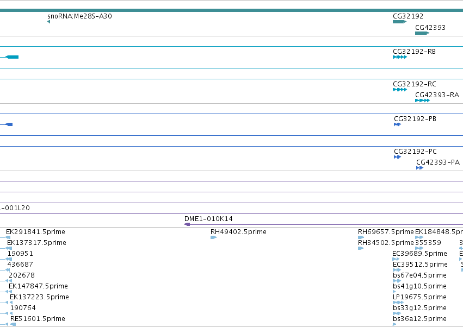Click the LP19675.5prime label
The width and height of the screenshot is (463, 327).
click(x=419, y=297)
